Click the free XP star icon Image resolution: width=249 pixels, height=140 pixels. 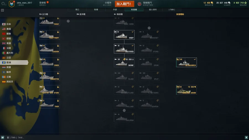(245, 3)
